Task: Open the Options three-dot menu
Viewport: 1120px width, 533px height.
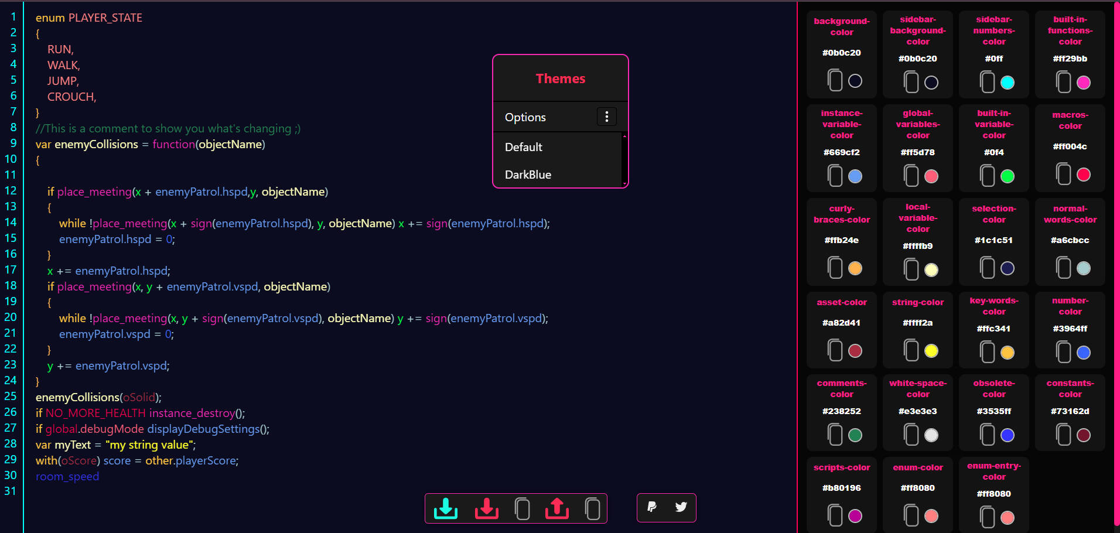Action: (x=606, y=117)
